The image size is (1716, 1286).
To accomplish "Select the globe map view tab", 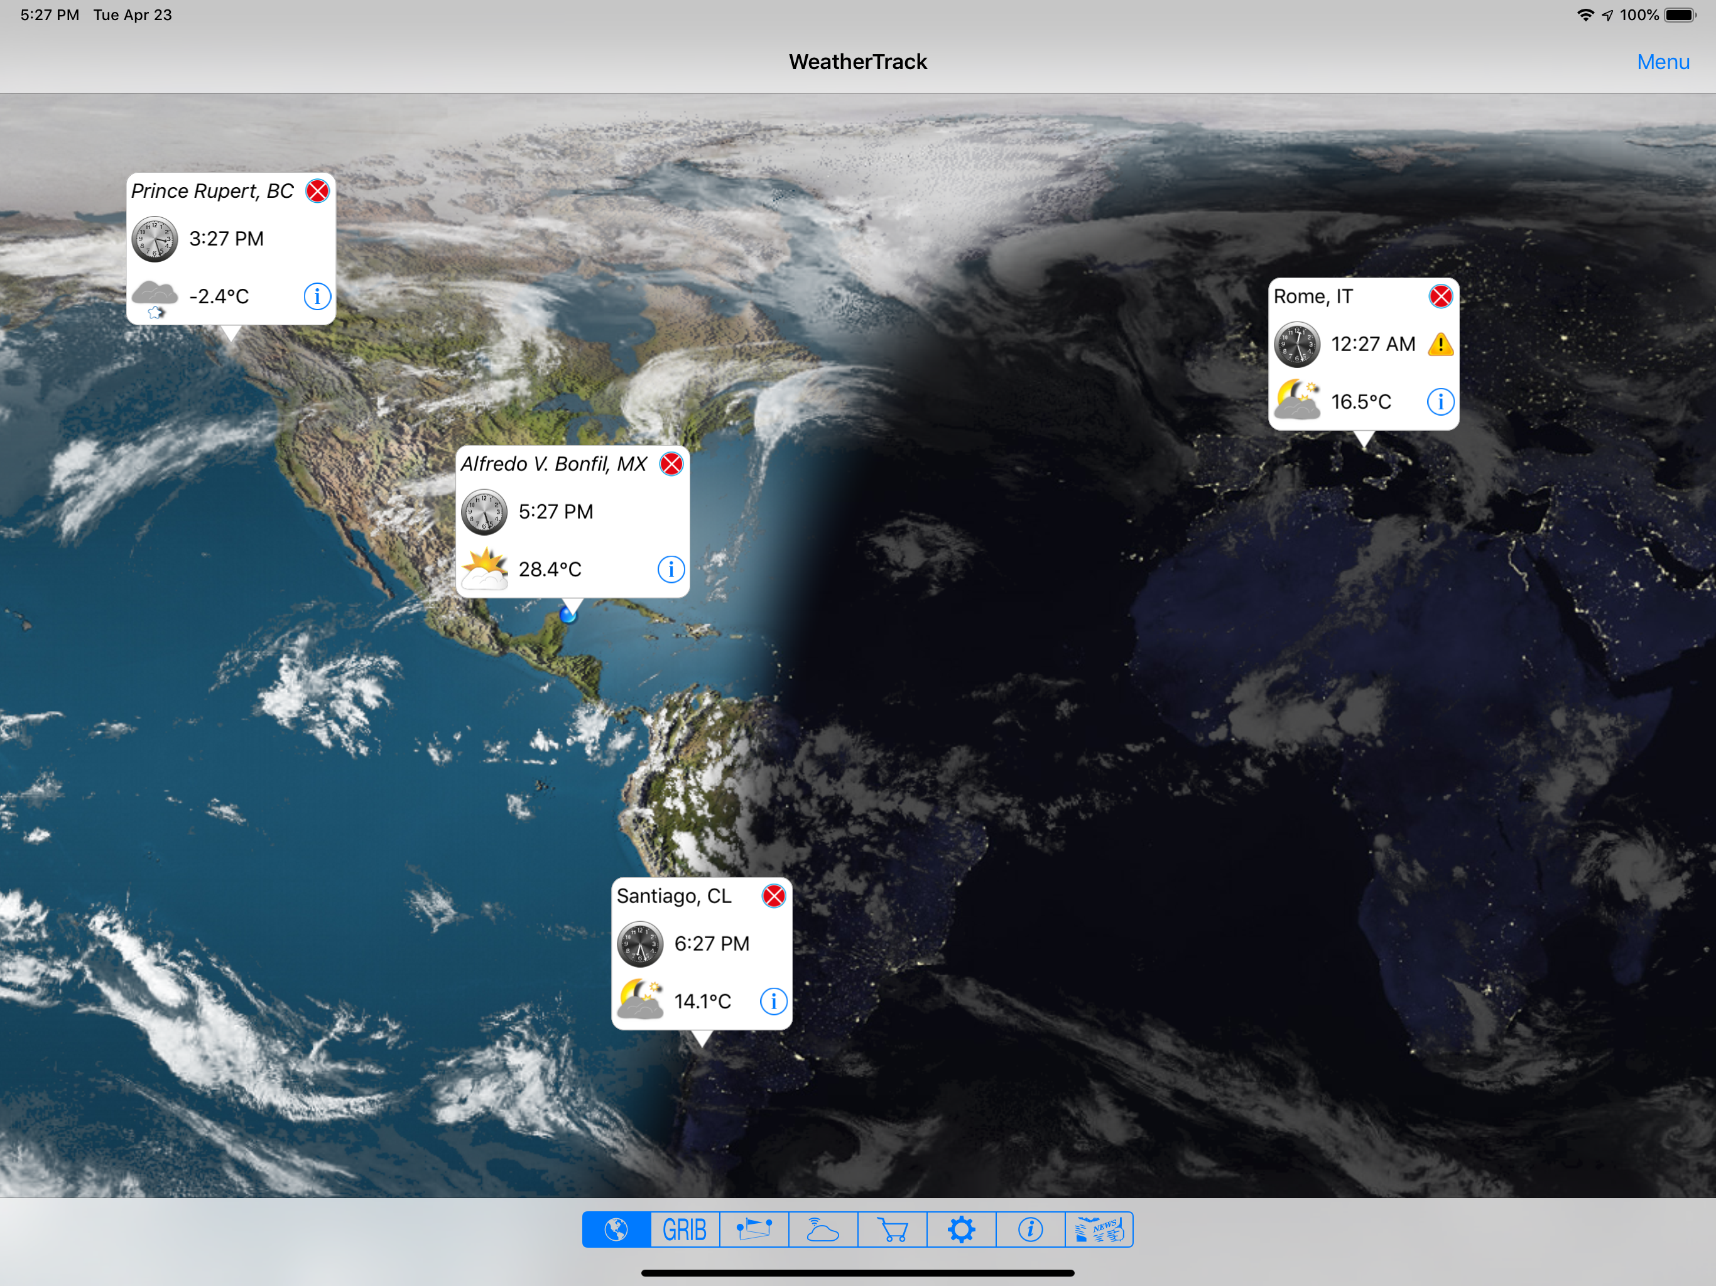I will click(x=617, y=1229).
